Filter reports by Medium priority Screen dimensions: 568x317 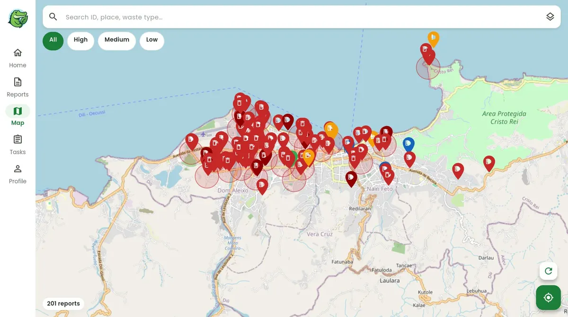[117, 41]
